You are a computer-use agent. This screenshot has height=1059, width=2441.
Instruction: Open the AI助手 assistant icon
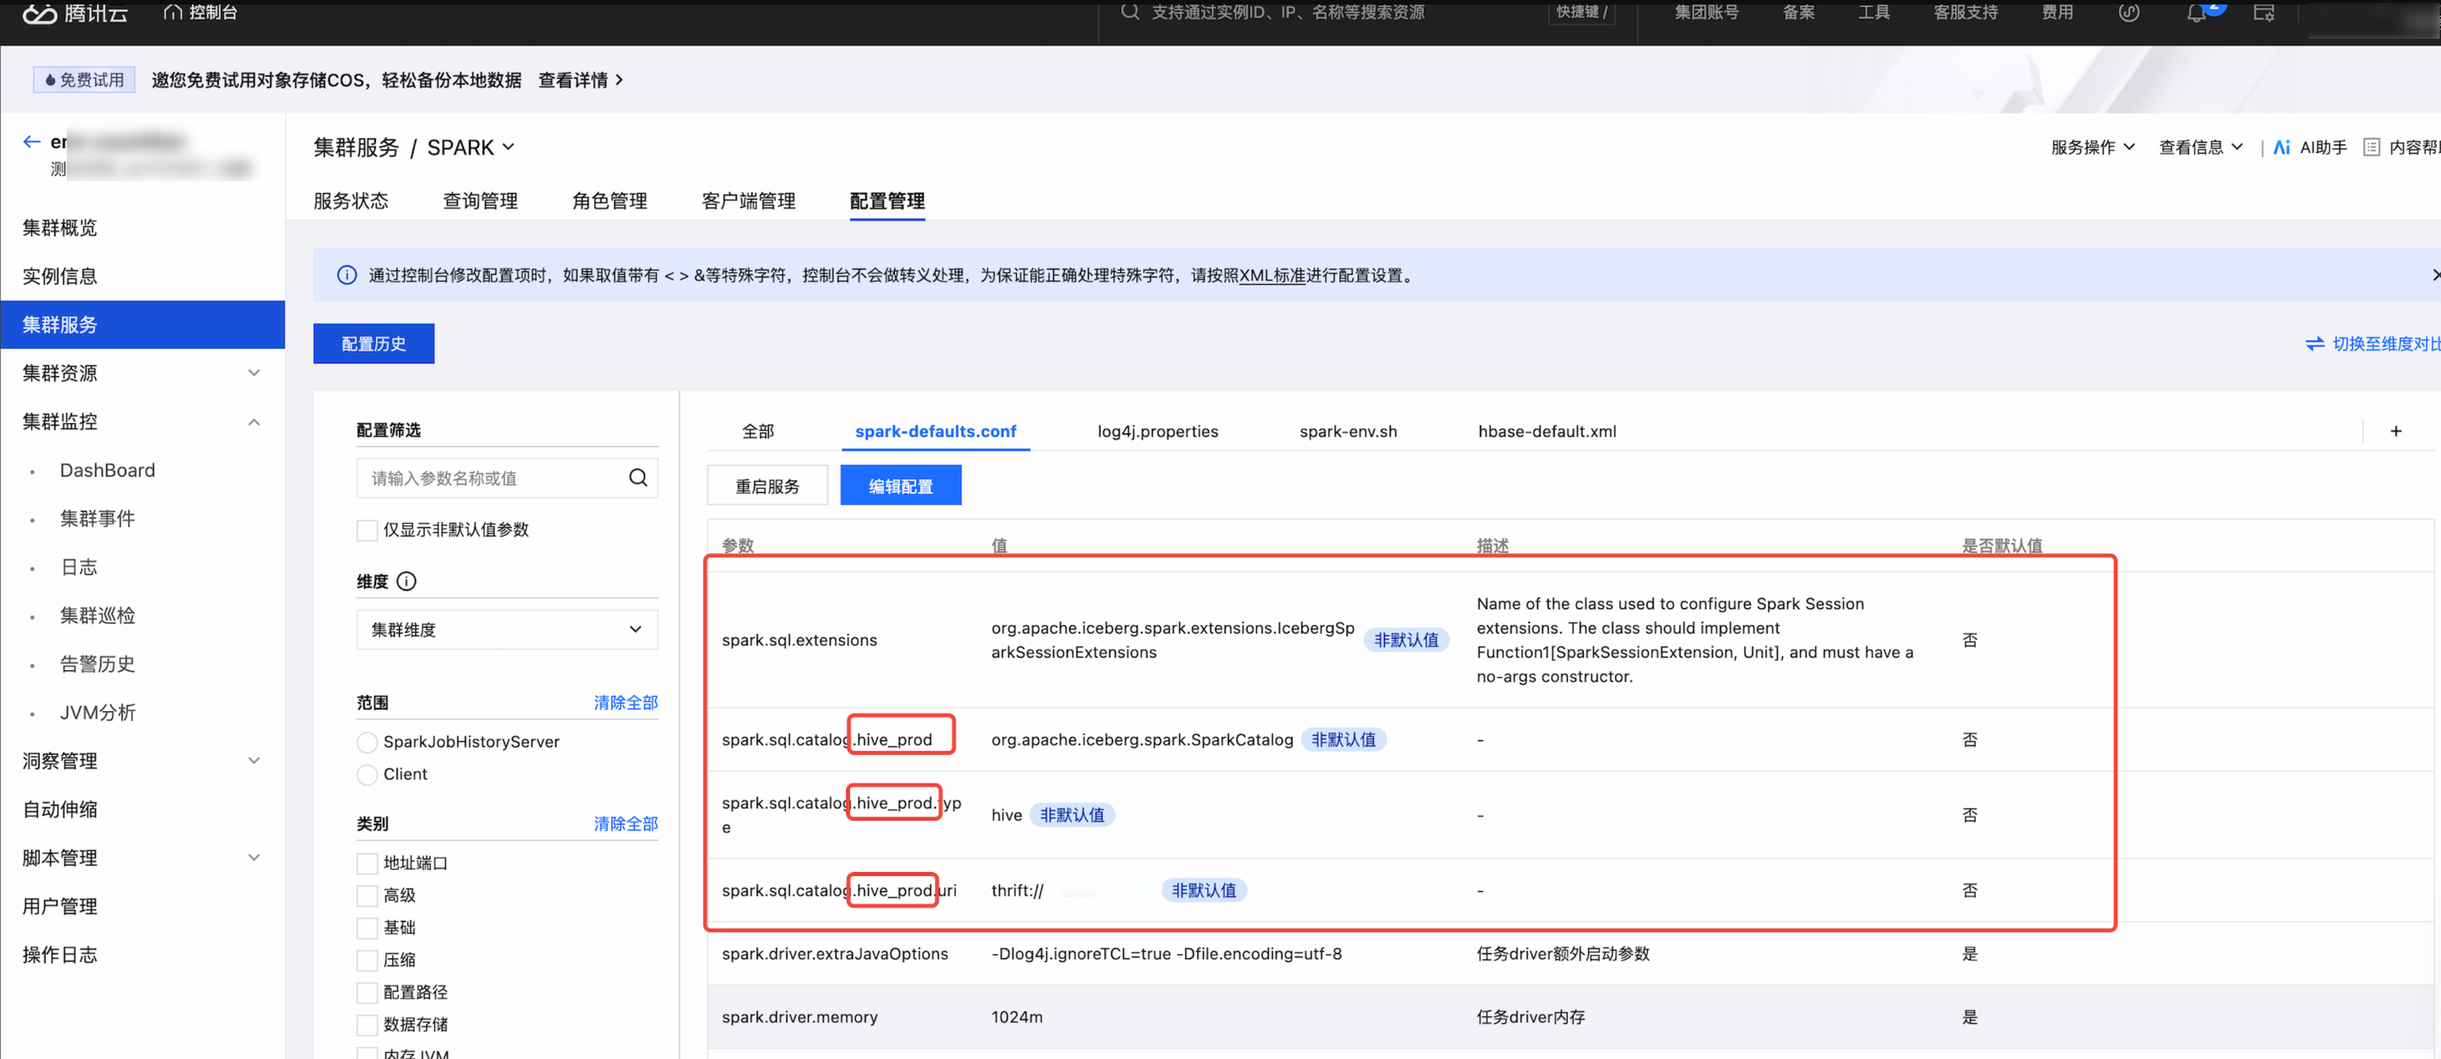coord(2282,147)
